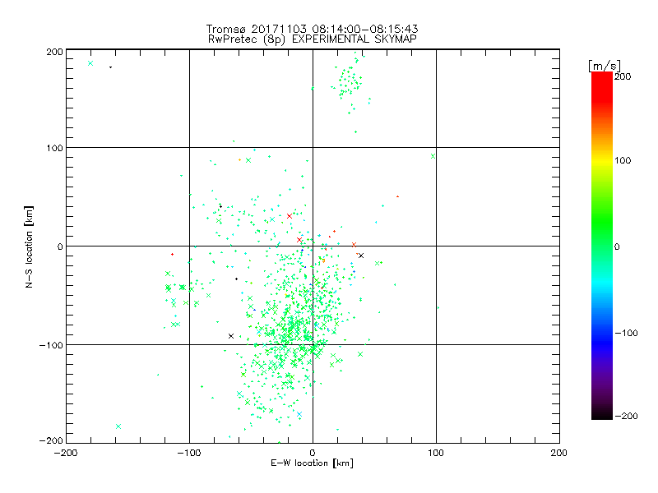The height and width of the screenshot is (493, 658).
Task: Select the "E-W location [km]" axis label
Action: point(312,463)
